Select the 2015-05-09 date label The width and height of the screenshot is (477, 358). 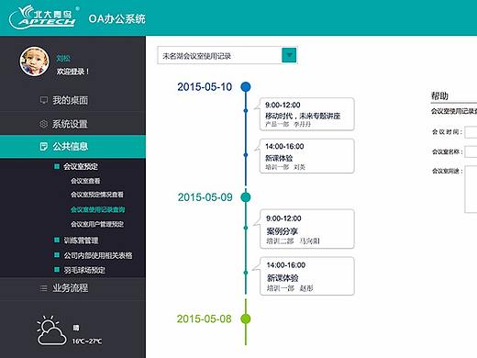(x=205, y=197)
